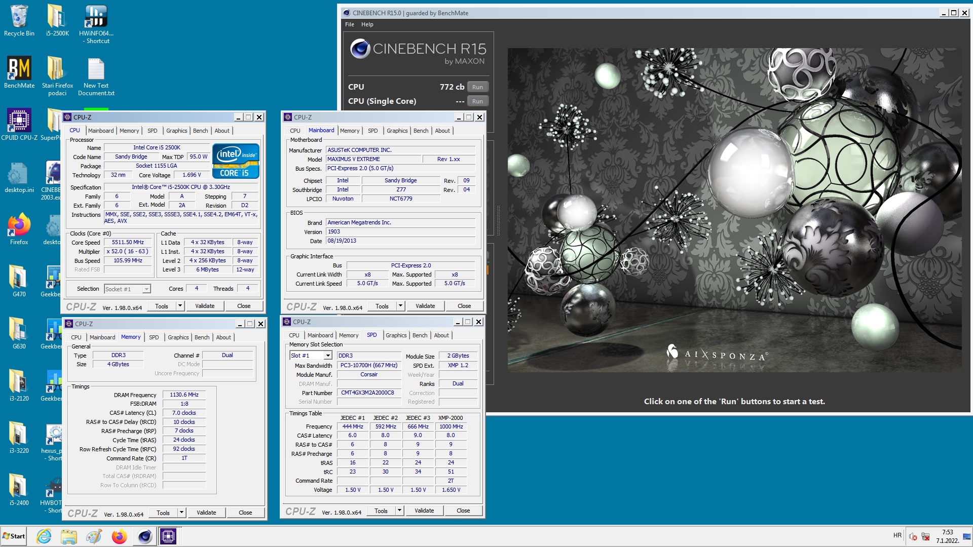Select the Memory tab in Mainboard window
The width and height of the screenshot is (973, 547).
tap(350, 131)
